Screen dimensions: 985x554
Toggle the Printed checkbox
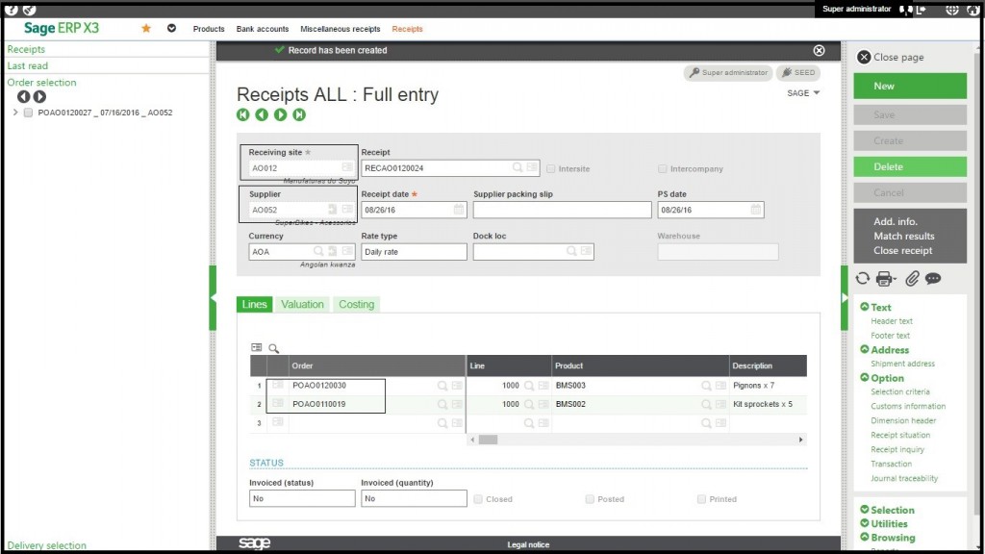701,499
